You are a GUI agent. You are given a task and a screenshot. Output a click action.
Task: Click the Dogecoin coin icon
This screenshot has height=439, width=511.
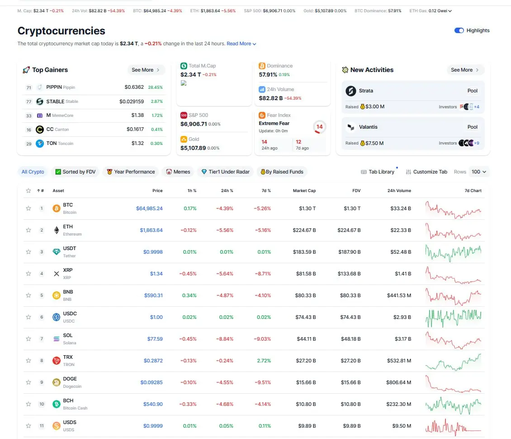(x=57, y=382)
